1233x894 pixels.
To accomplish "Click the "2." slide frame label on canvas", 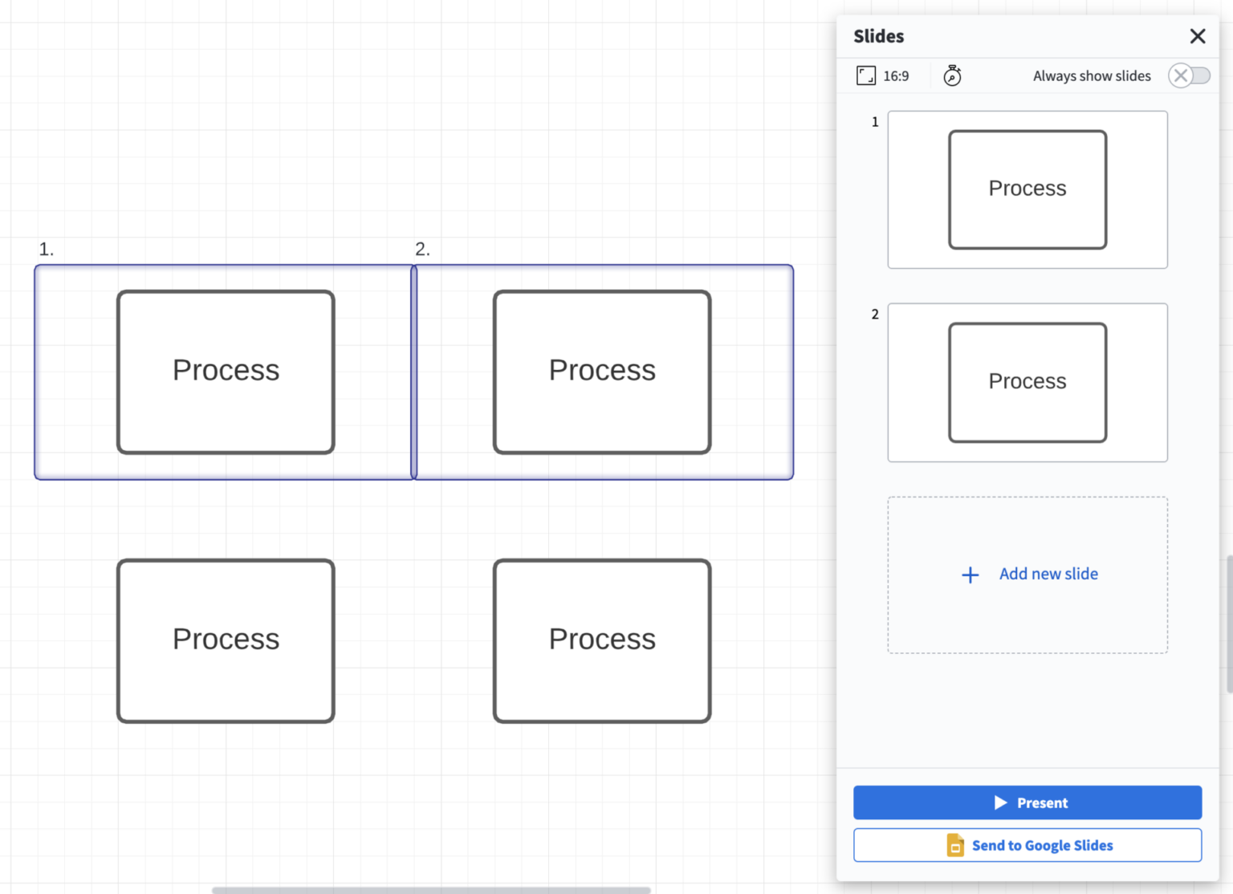I will coord(423,249).
